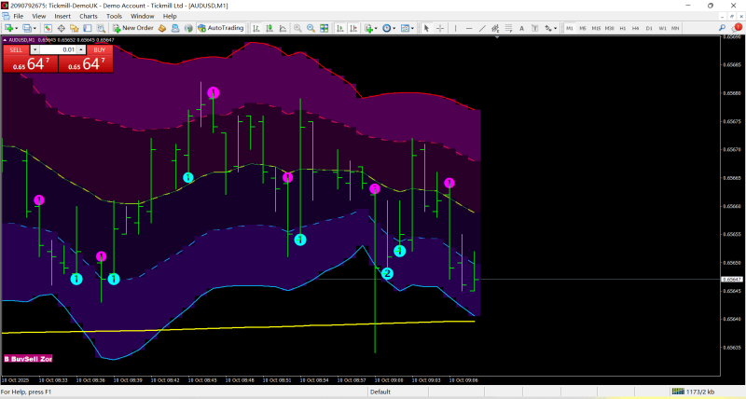Viewport: 746px width, 399px height.
Task: Select the arrow cursor tool
Action: pyautogui.click(x=427, y=28)
